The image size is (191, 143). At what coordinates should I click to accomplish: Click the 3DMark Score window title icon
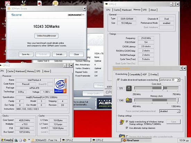tap(9, 9)
